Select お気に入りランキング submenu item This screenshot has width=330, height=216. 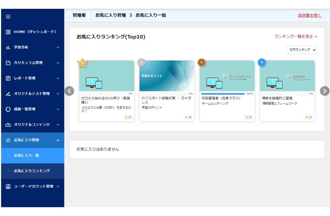click(x=32, y=171)
